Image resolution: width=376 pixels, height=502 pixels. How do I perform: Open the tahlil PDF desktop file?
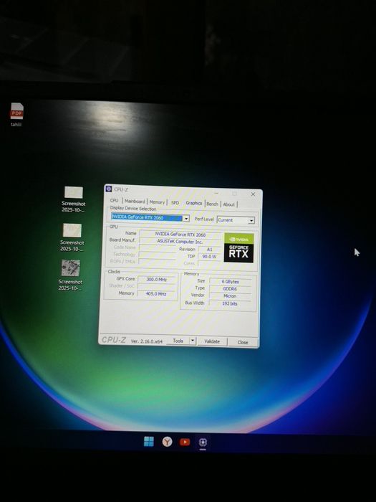click(16, 114)
